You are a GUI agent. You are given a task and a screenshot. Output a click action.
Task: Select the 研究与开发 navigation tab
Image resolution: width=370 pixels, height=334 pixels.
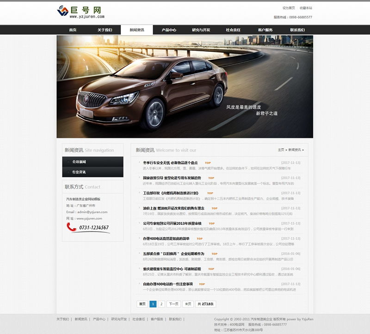pos(201,30)
